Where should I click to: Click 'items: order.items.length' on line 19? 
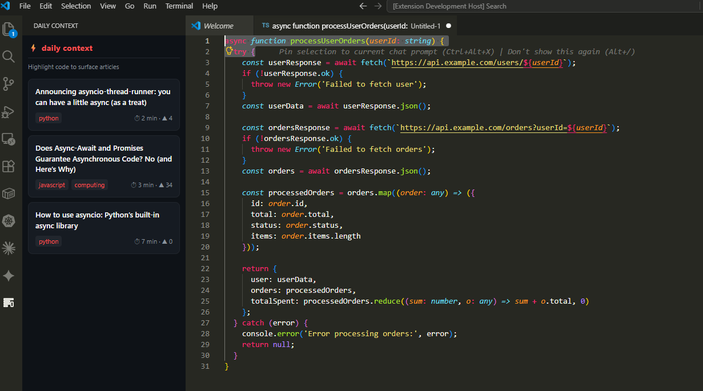point(306,236)
